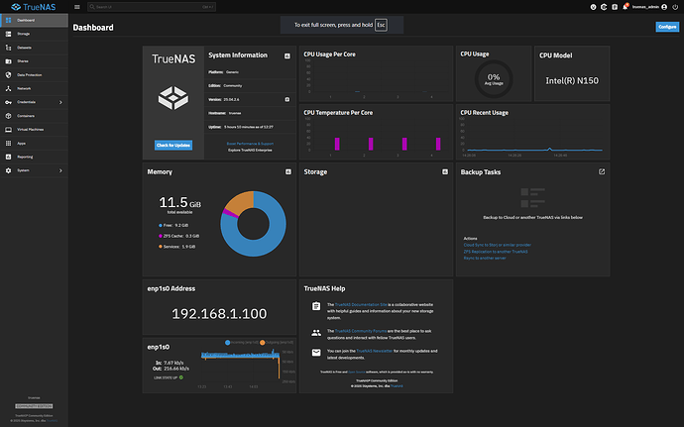Image resolution: width=684 pixels, height=427 pixels.
Task: Click the power icon in the top bar
Action: pyautogui.click(x=675, y=7)
